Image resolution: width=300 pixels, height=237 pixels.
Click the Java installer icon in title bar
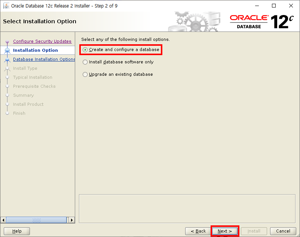[x=6, y=6]
